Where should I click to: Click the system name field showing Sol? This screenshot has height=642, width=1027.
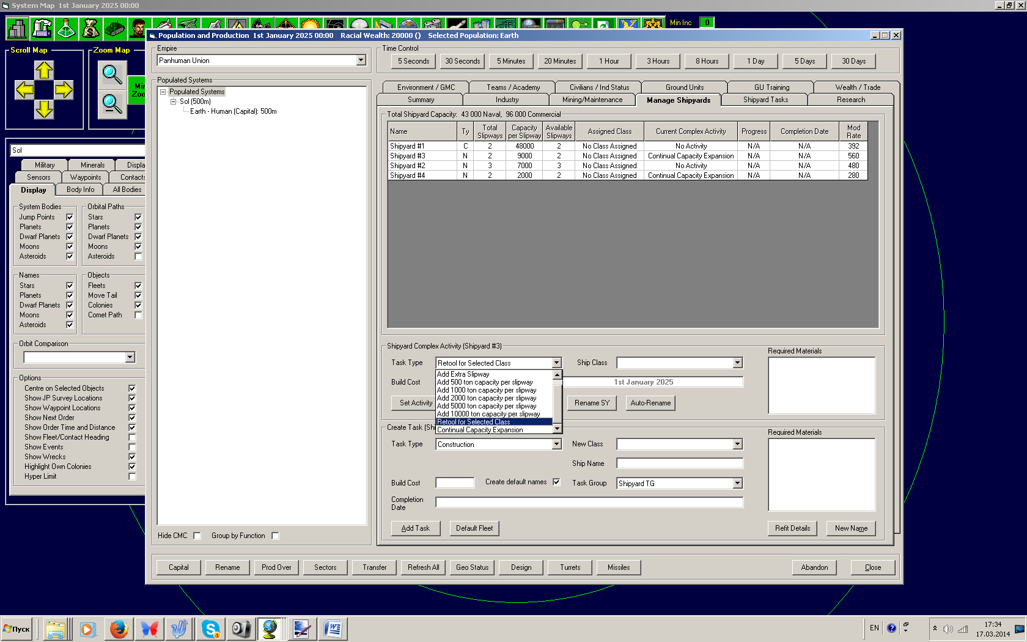pos(78,150)
